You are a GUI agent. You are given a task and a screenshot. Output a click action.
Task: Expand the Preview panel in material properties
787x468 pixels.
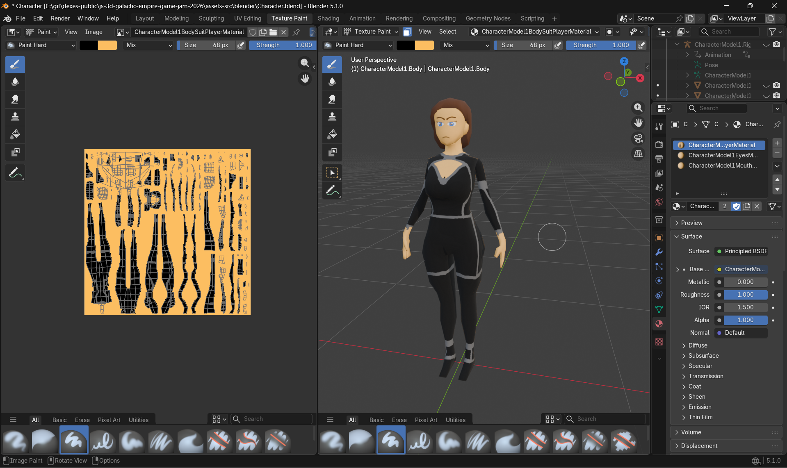click(x=691, y=223)
